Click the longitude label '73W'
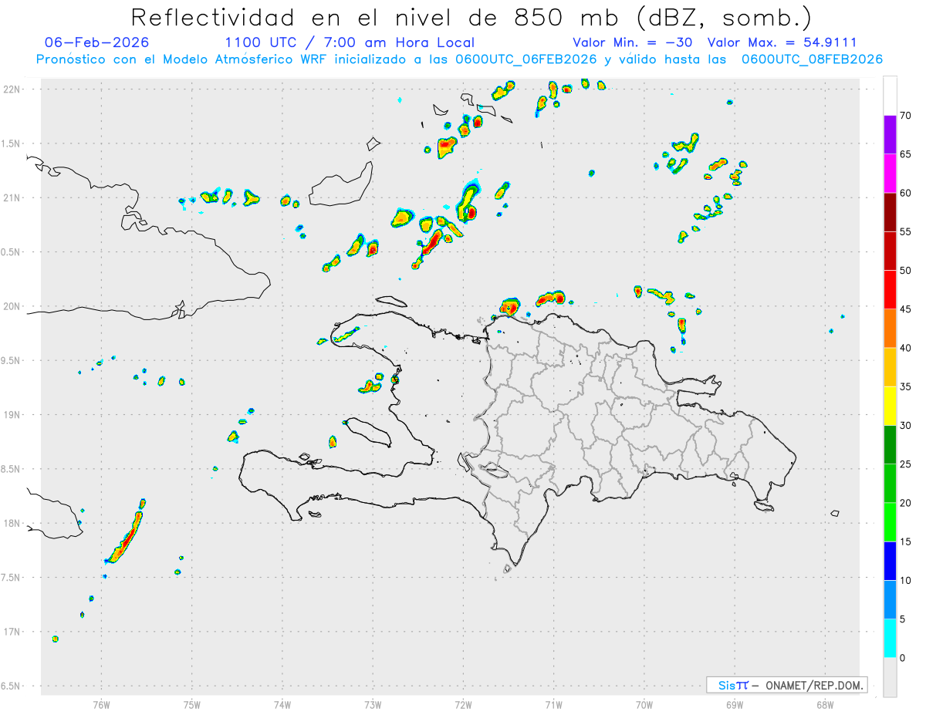 click(373, 704)
